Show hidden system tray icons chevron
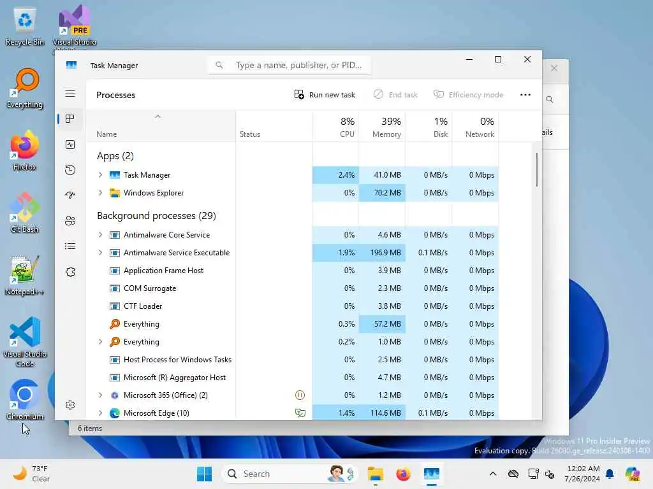This screenshot has width=653, height=489. [x=493, y=474]
